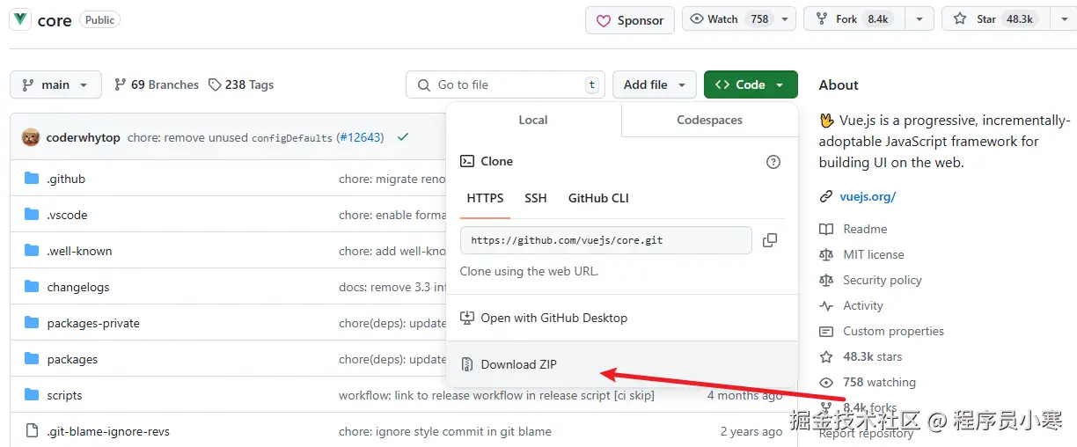This screenshot has width=1077, height=447.
Task: Open the Add file dropdown
Action: point(655,84)
